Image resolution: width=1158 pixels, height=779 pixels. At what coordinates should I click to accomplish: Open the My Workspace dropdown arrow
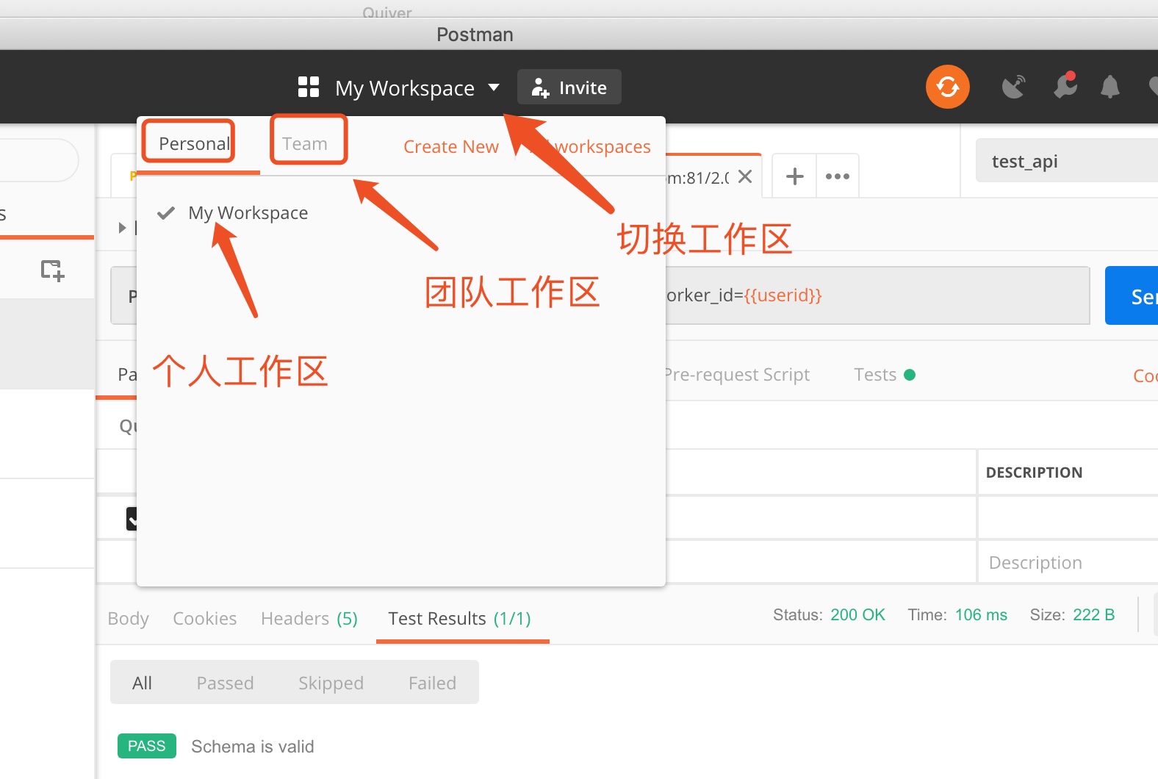(x=494, y=87)
